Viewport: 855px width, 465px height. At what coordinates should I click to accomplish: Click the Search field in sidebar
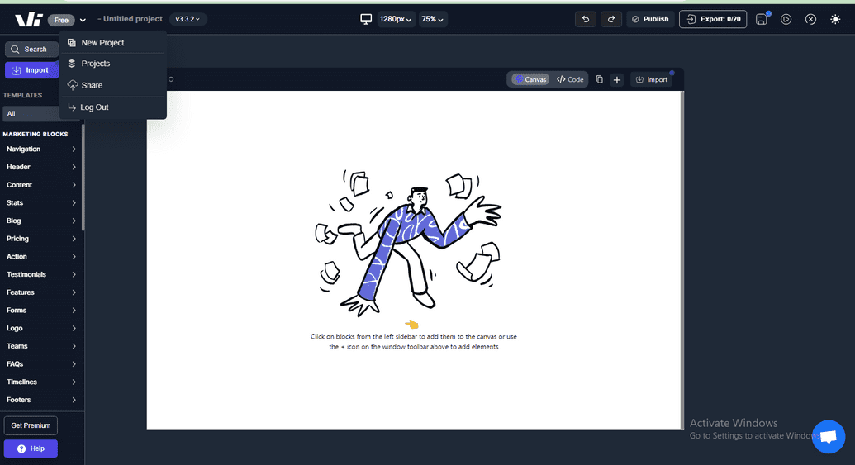click(x=31, y=49)
